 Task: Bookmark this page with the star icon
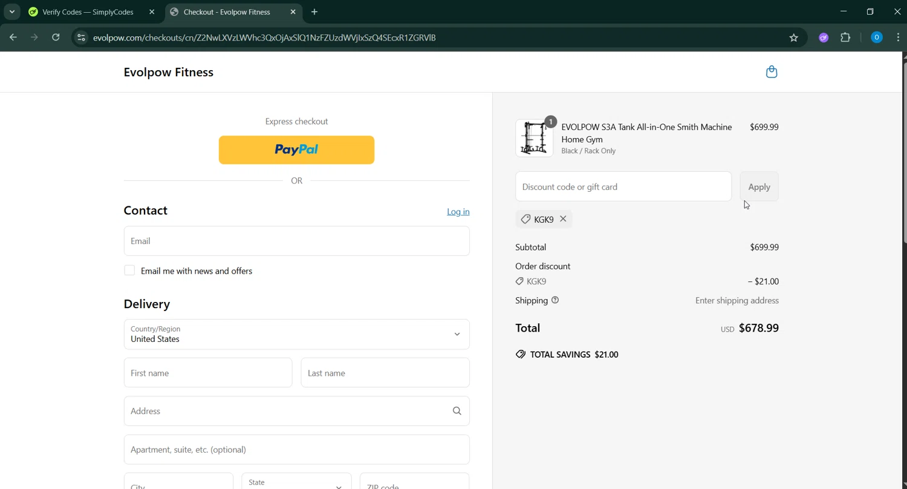tap(794, 38)
